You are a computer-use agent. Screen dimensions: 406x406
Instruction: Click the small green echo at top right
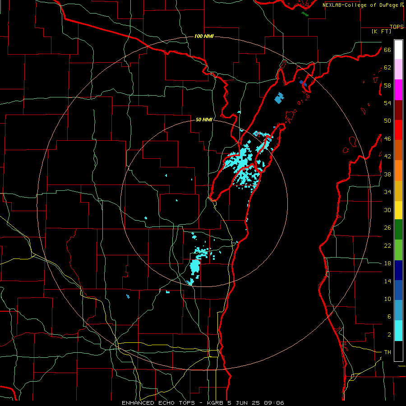click(x=305, y=14)
